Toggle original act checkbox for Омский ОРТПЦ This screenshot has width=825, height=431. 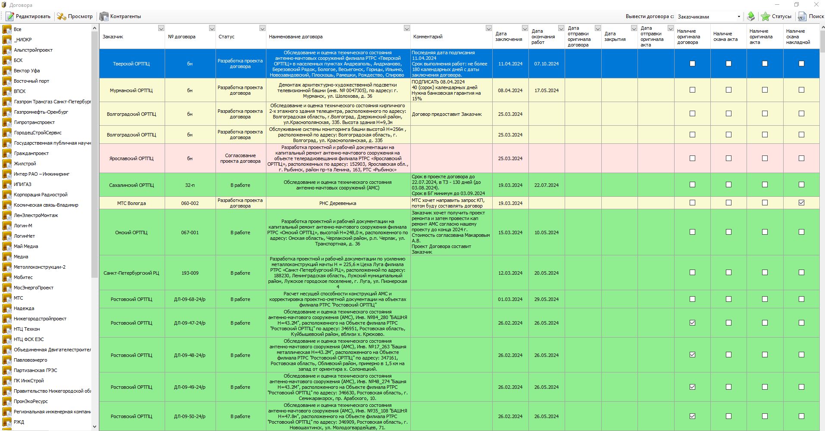(x=765, y=232)
